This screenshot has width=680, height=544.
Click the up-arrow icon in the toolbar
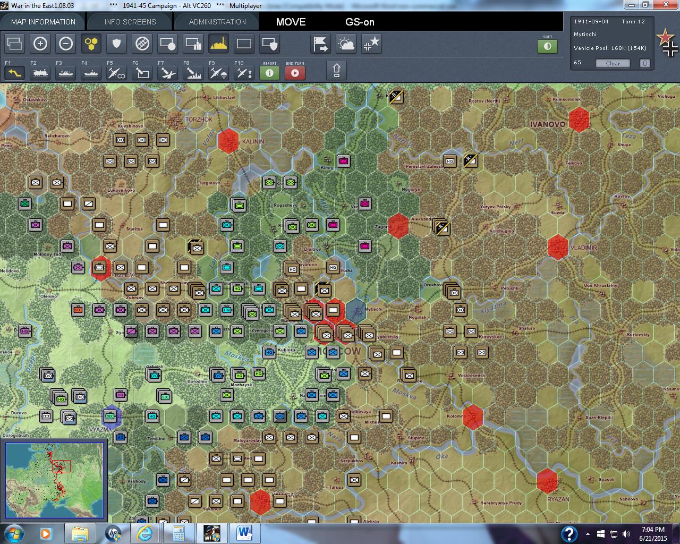[x=336, y=70]
